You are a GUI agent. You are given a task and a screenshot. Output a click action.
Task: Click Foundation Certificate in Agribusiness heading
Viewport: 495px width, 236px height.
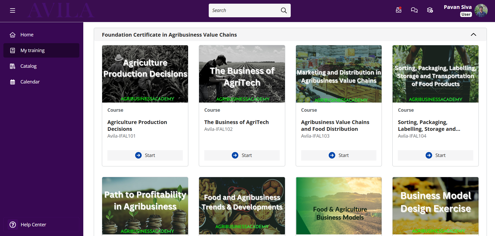169,35
